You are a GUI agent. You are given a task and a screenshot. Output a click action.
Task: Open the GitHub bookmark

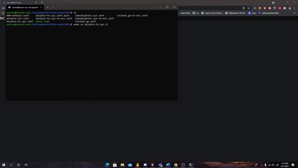coord(196,13)
